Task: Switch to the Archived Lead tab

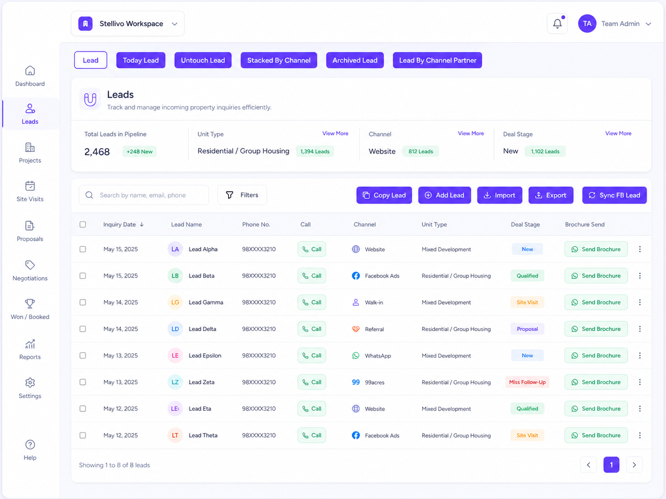Action: coord(355,60)
